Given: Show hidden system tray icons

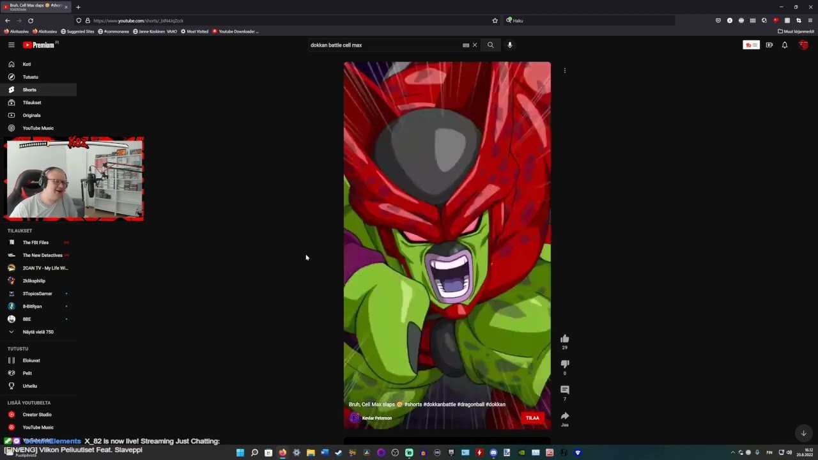Looking at the screenshot, I should [732, 453].
